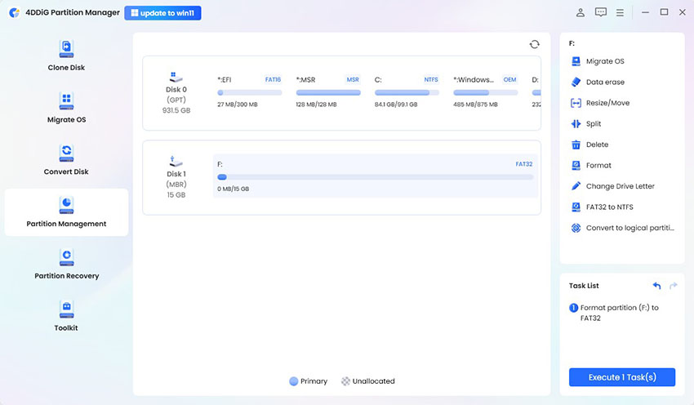Open the Clone Disk section

tap(66, 56)
